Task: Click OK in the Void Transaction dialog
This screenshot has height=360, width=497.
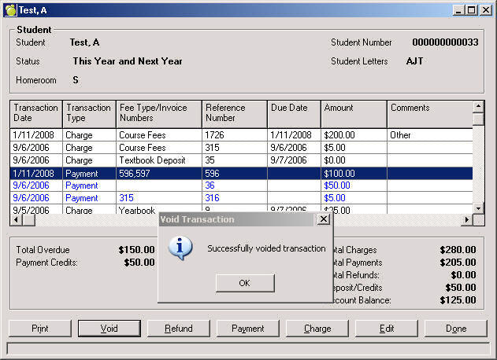Action: click(244, 283)
